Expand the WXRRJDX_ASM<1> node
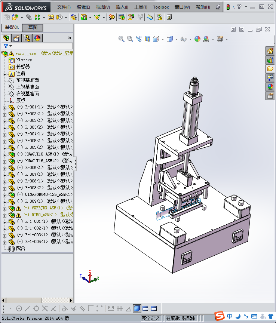The height and width of the screenshot is (323, 276). point(4,209)
